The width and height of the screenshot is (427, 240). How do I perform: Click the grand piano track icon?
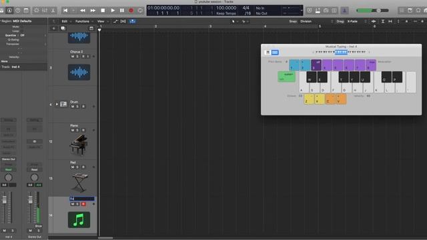79,145
